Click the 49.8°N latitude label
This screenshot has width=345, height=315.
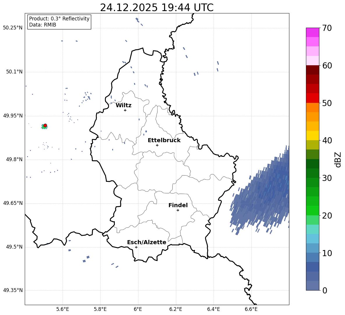point(15,159)
